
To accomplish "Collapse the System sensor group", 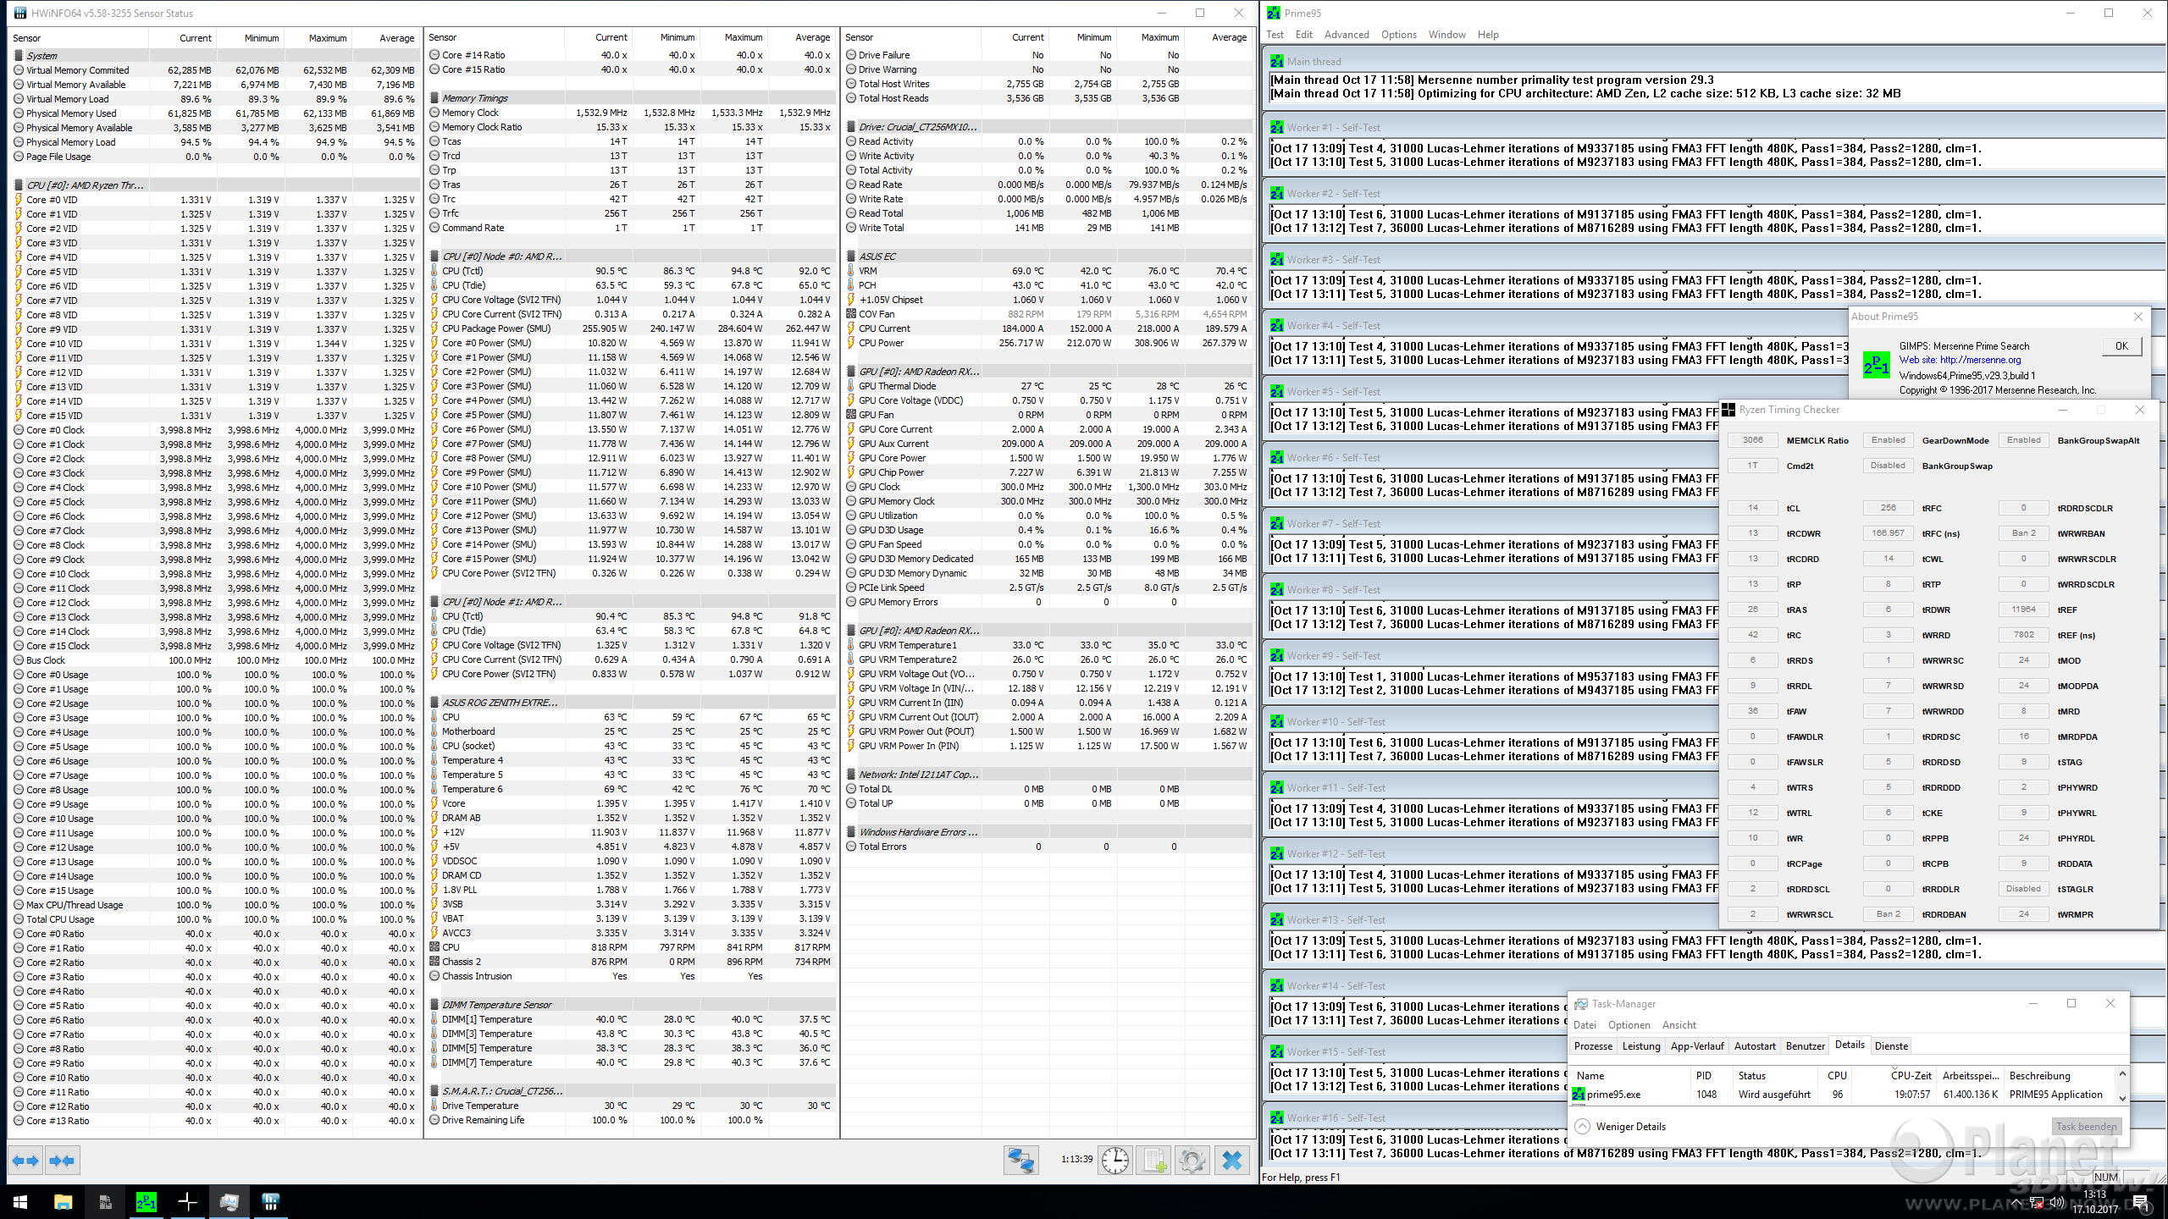I will click(19, 56).
